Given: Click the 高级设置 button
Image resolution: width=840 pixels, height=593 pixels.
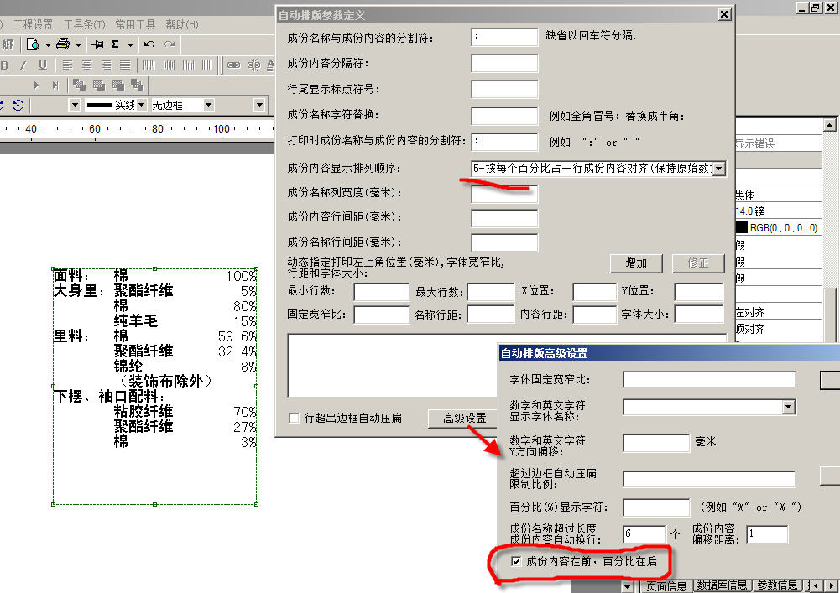Looking at the screenshot, I should (x=464, y=418).
